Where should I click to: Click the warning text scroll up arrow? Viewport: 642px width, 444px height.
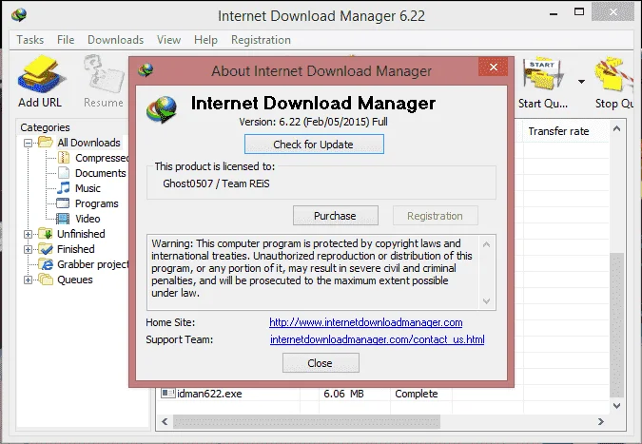pyautogui.click(x=486, y=244)
